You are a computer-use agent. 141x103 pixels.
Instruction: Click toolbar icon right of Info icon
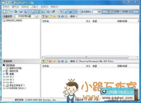click(70, 12)
